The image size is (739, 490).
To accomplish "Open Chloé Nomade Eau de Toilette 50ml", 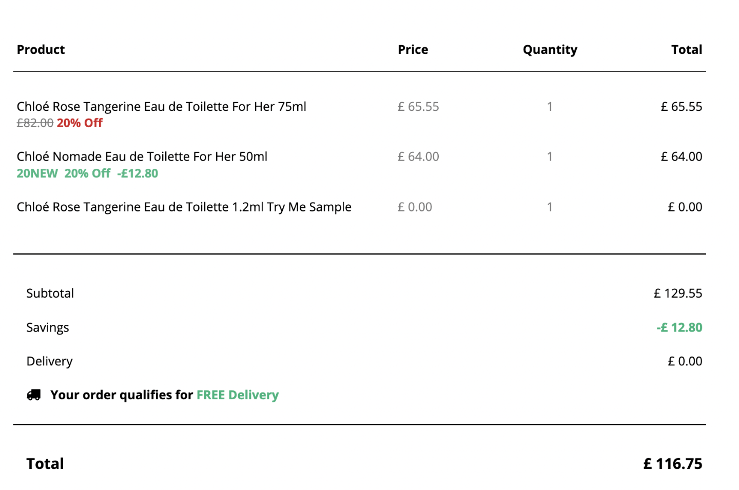I will click(x=142, y=156).
